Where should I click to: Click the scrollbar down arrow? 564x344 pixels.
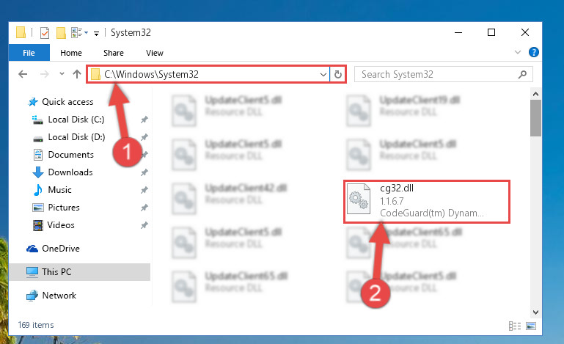click(x=535, y=312)
